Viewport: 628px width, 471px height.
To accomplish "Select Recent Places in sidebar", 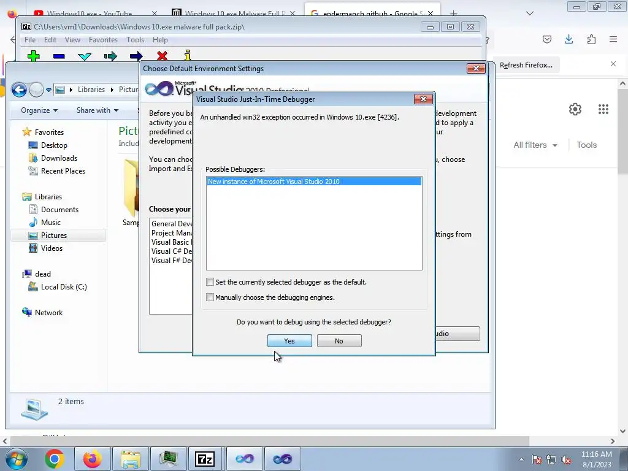I will 63,170.
